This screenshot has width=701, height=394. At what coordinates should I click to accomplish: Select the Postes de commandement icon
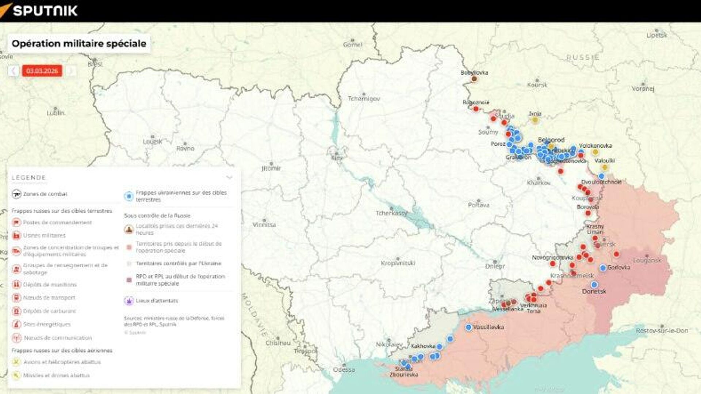pos(16,223)
